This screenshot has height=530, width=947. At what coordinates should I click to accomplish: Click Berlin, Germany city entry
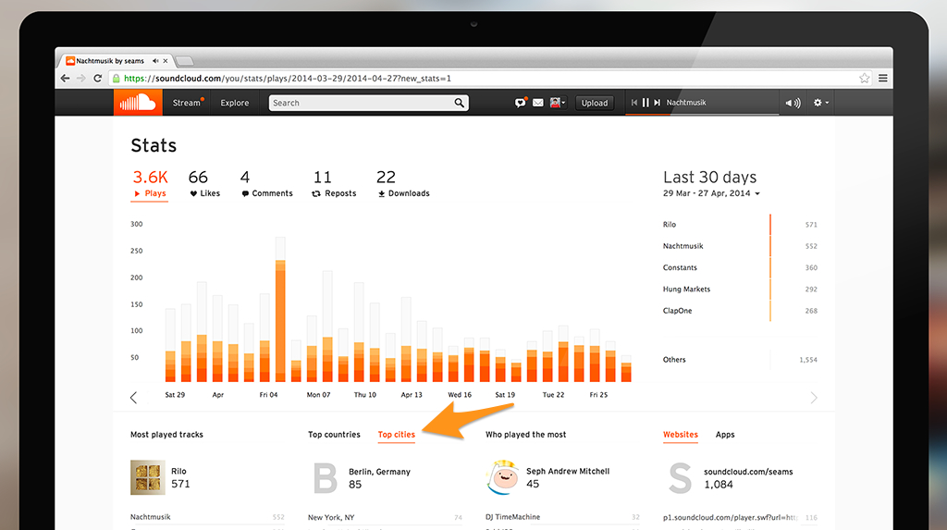coord(379,472)
